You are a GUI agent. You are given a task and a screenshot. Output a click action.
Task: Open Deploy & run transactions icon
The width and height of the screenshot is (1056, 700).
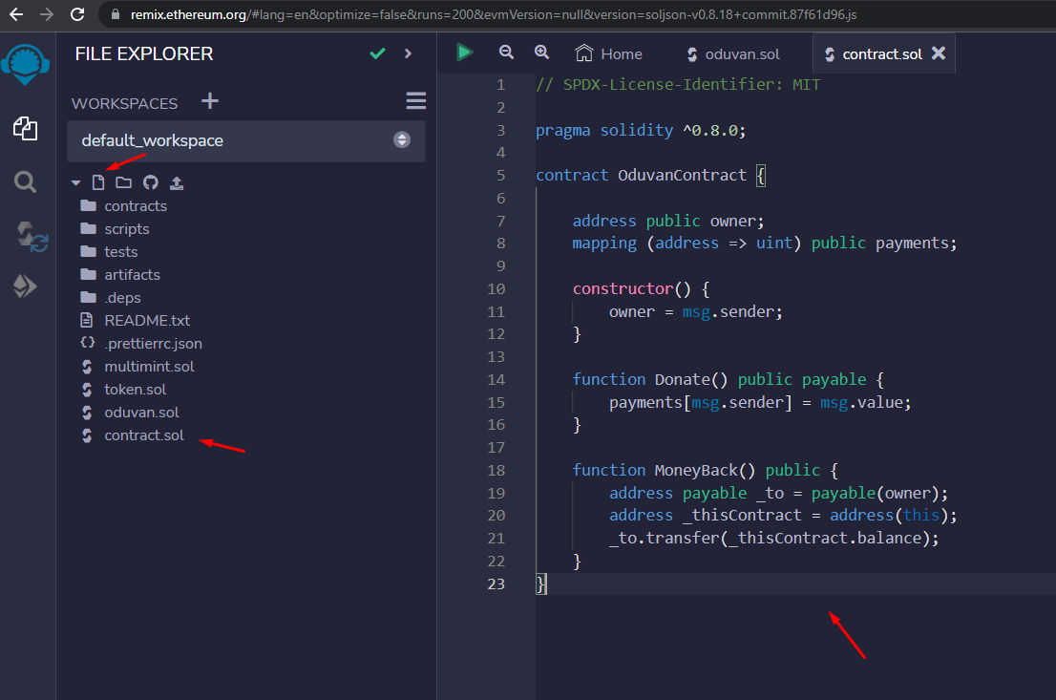(26, 286)
